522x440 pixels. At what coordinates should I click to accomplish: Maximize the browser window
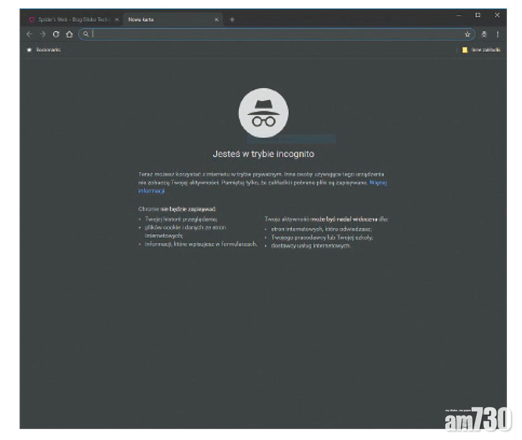[x=478, y=15]
